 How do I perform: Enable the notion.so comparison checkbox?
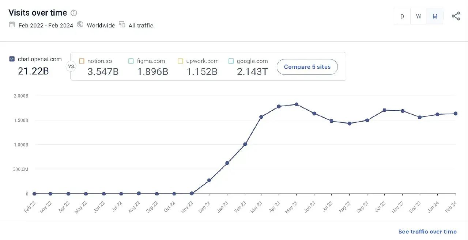82,61
